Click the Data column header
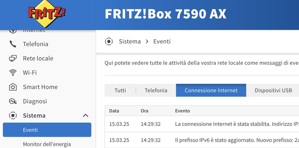Screen dimensions: 299x148 114,111
